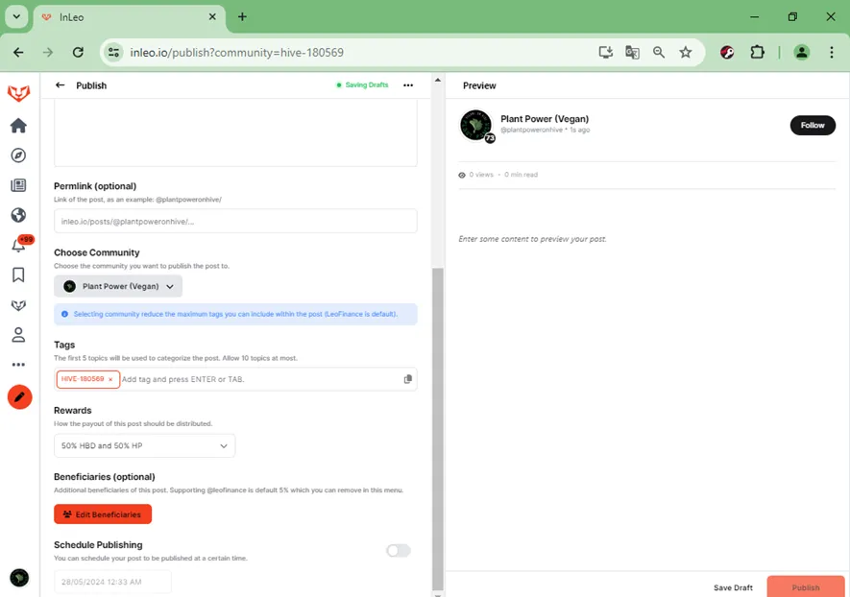
Task: Open the user avatar at sidebar bottom
Action: 19,578
